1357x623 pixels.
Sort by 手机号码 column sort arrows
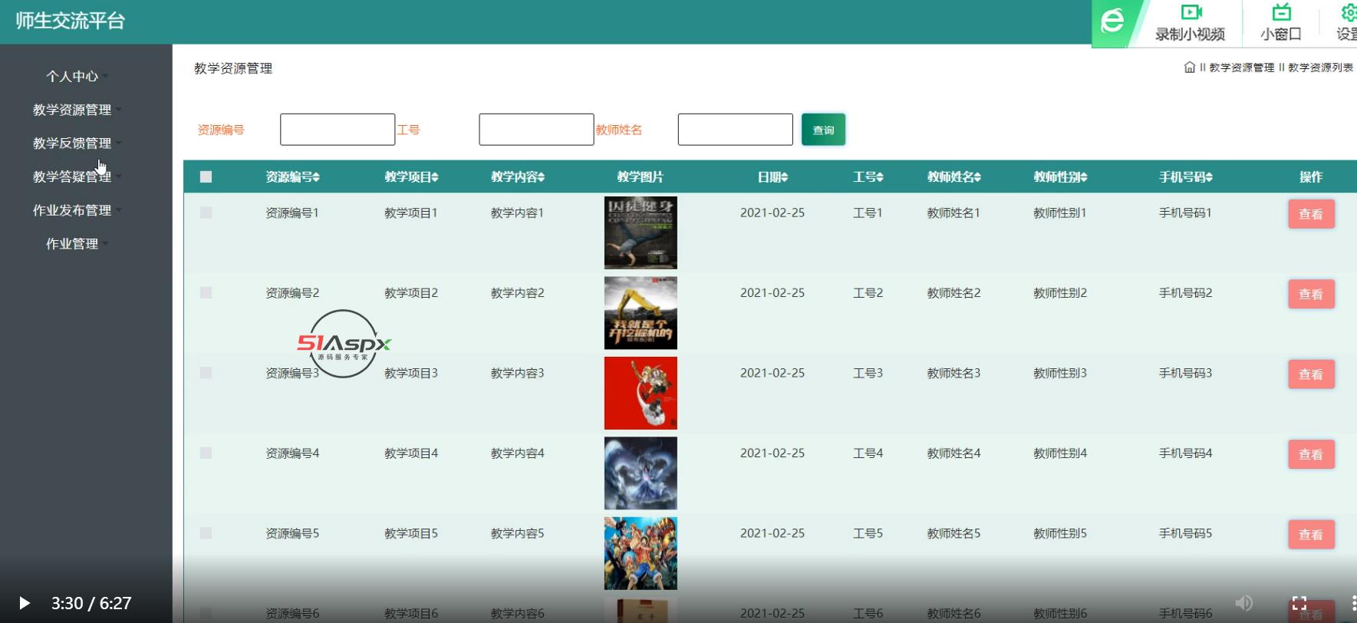point(1209,177)
